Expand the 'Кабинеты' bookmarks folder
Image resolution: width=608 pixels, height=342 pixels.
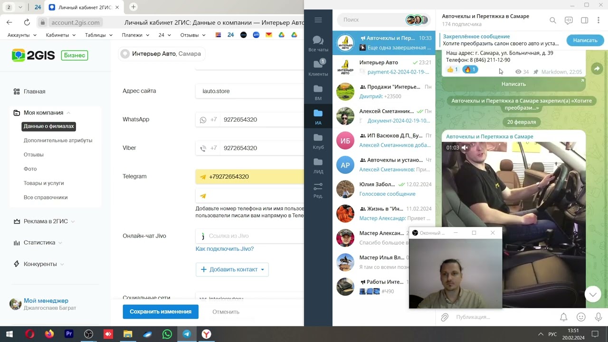(x=60, y=35)
